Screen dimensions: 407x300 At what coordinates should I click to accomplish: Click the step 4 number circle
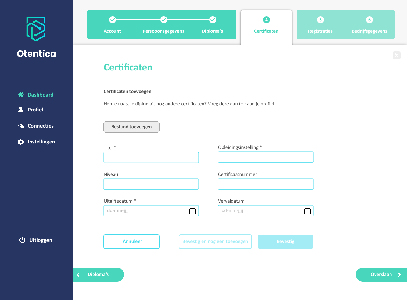(x=266, y=20)
